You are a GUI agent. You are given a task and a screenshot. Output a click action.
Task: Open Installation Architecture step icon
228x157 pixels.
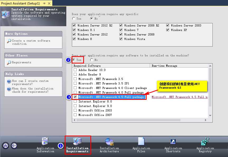109,142
